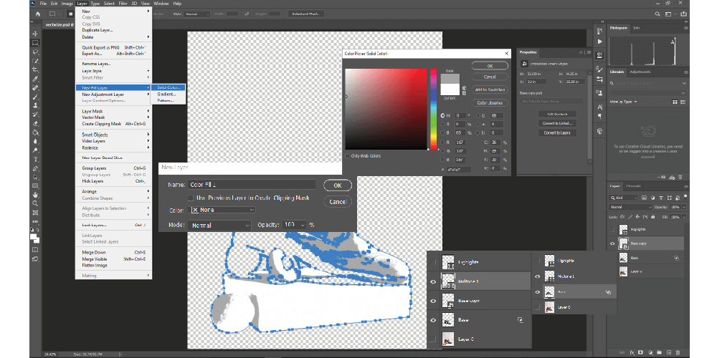This screenshot has height=358, width=717.
Task: Create new group via folder icon
Action: click(x=659, y=352)
